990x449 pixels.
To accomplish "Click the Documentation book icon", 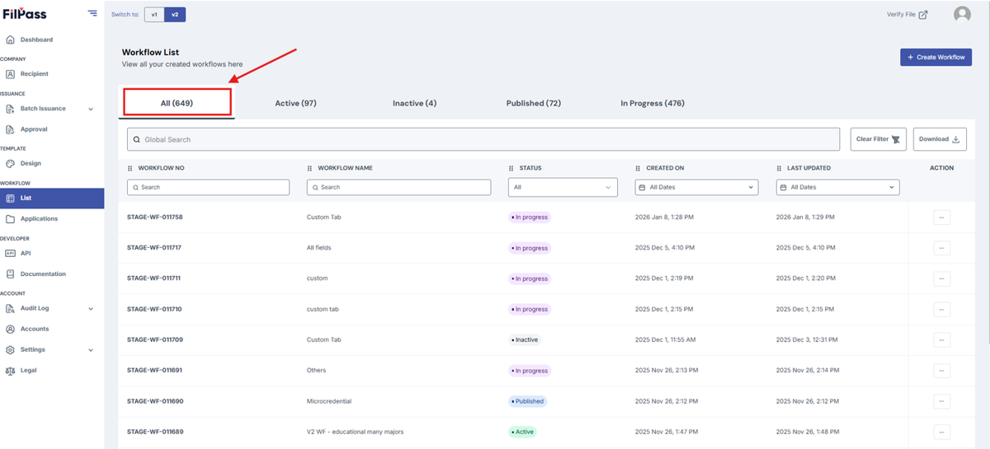I will 10,274.
